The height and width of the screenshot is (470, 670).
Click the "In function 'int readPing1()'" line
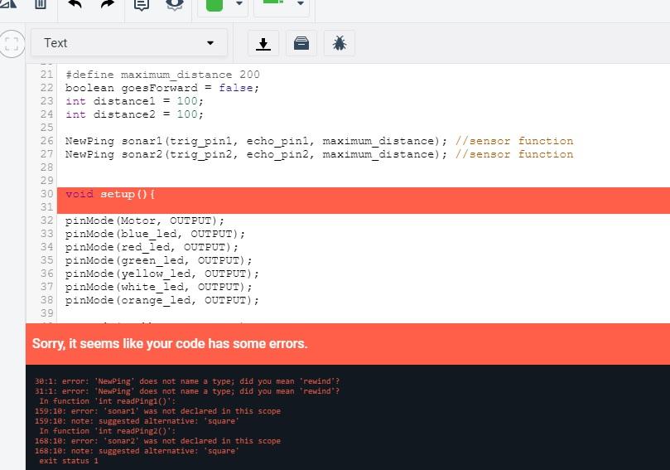[x=108, y=400]
